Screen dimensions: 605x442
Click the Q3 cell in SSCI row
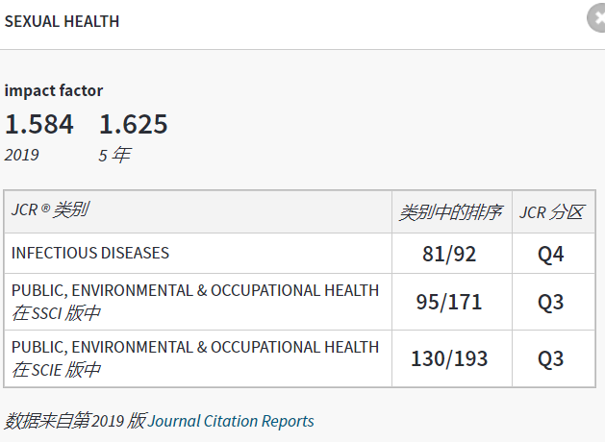551,302
